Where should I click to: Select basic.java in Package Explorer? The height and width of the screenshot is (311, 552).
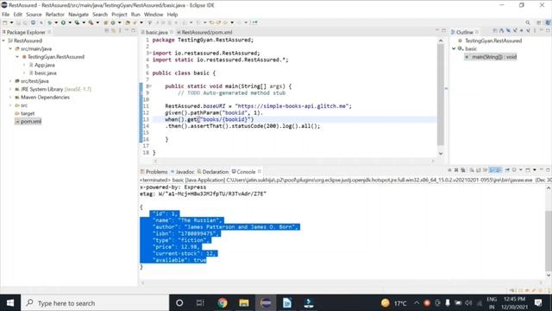pyautogui.click(x=45, y=73)
